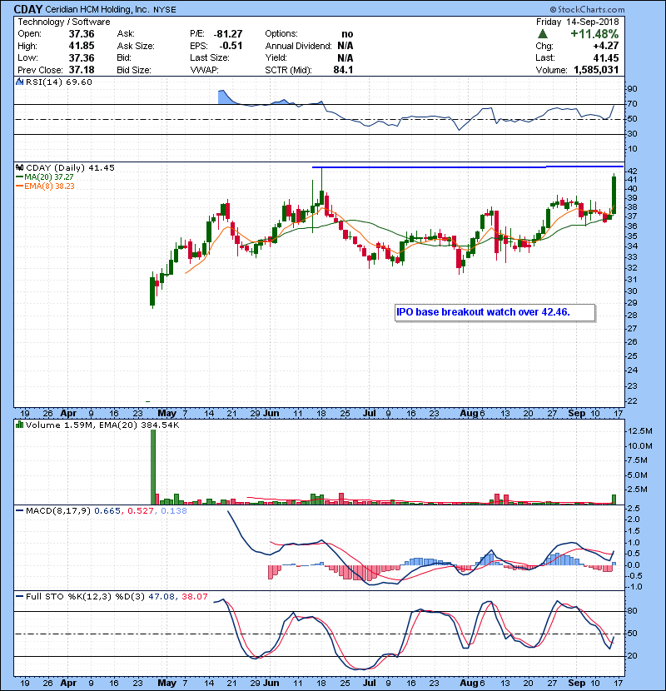This screenshot has height=691, width=666.
Task: Click the Ceridian HCM Holding, Inc. company name
Action: pos(97,9)
